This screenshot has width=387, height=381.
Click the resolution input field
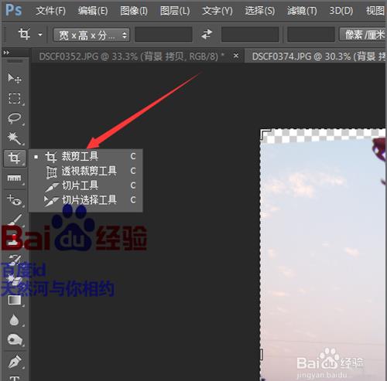pyautogui.click(x=311, y=34)
